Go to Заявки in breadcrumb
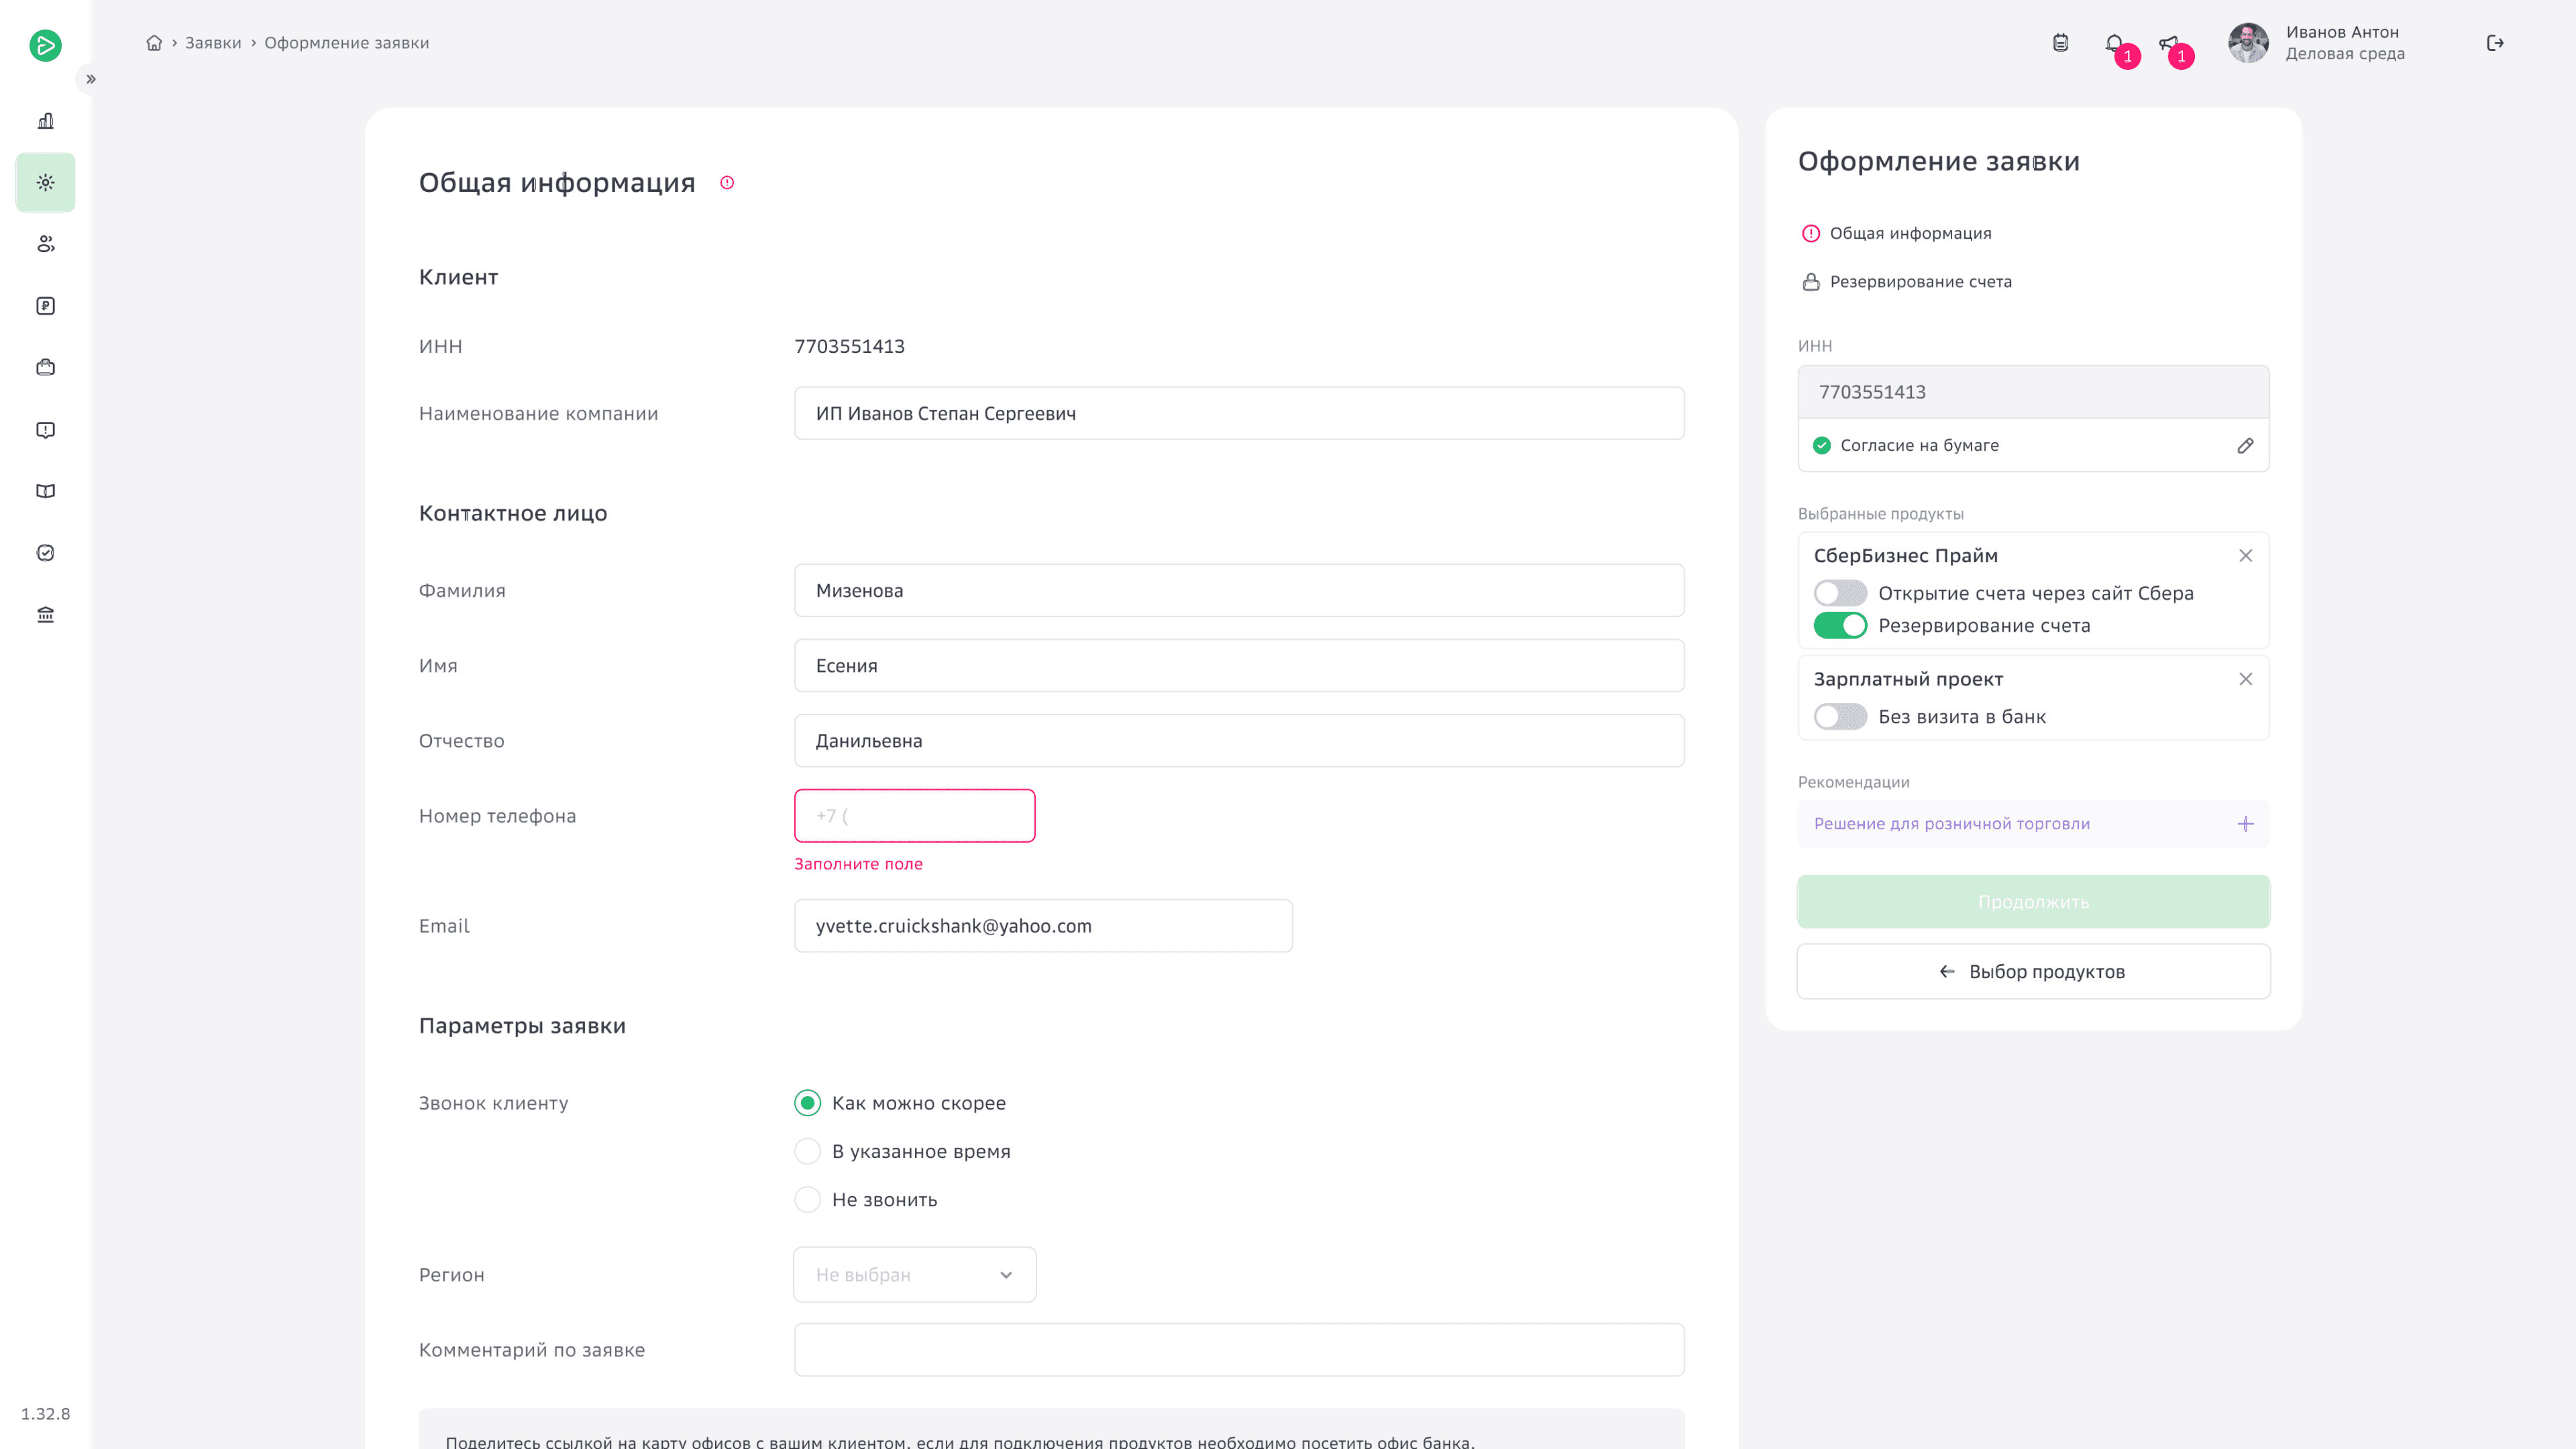 pyautogui.click(x=213, y=43)
